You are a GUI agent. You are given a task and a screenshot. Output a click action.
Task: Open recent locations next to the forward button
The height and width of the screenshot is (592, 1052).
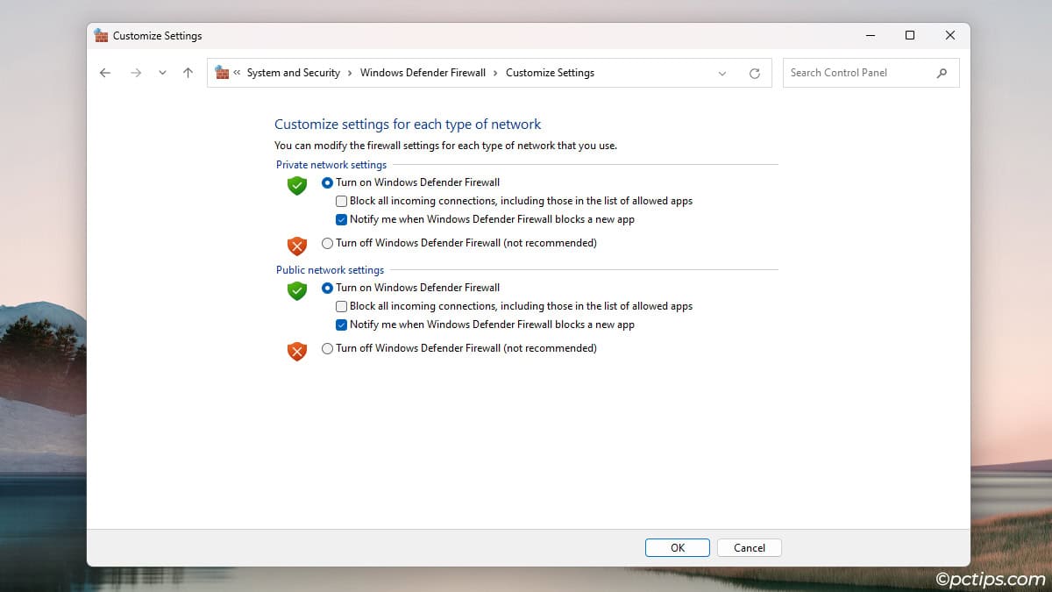pos(162,73)
